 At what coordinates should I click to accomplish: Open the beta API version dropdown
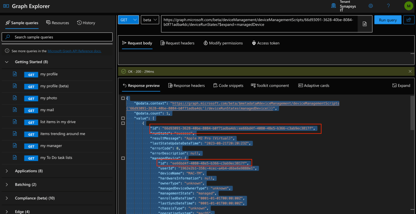(150, 20)
